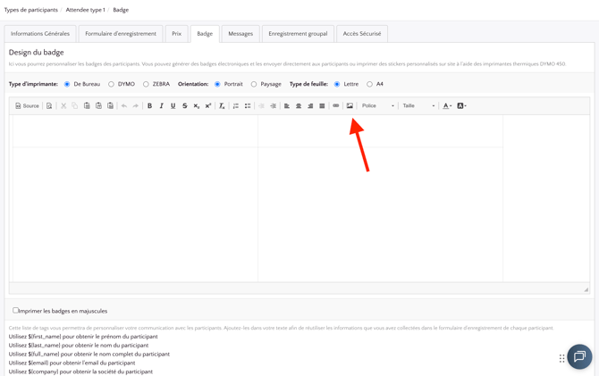Toggle bold formatting in the editor

pyautogui.click(x=149, y=106)
